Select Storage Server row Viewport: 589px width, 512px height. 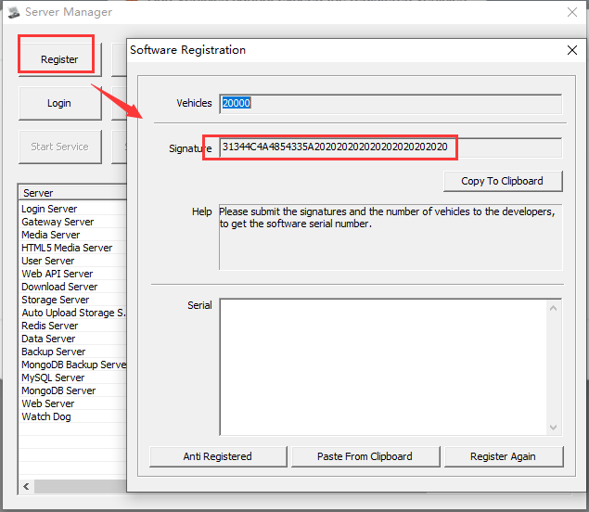pos(73,300)
